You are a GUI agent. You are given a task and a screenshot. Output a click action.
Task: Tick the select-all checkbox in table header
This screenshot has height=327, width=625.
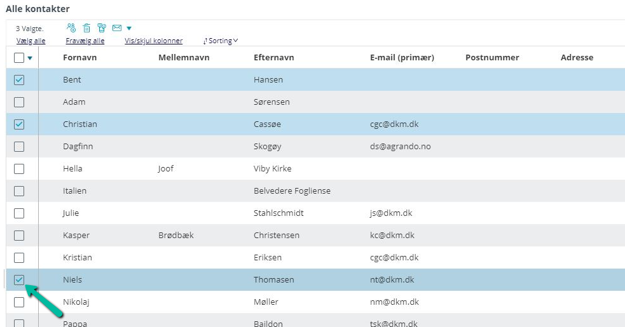click(x=19, y=58)
